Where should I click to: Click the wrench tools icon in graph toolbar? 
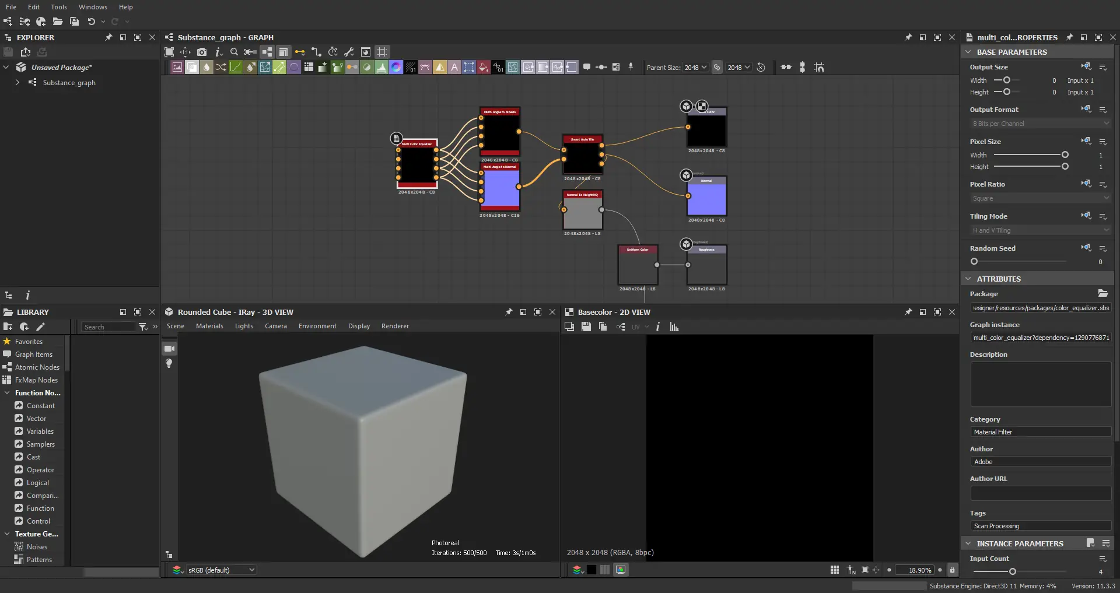(x=349, y=52)
